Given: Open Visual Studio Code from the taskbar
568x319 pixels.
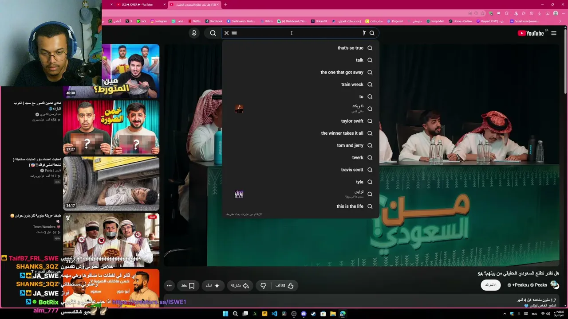Looking at the screenshot, I should click(x=274, y=314).
